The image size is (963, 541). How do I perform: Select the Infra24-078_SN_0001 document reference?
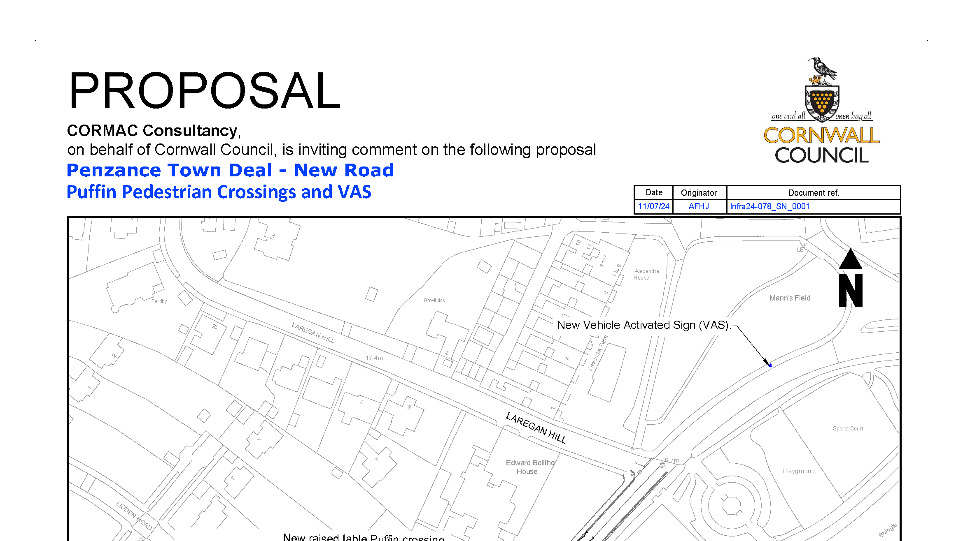tap(769, 206)
